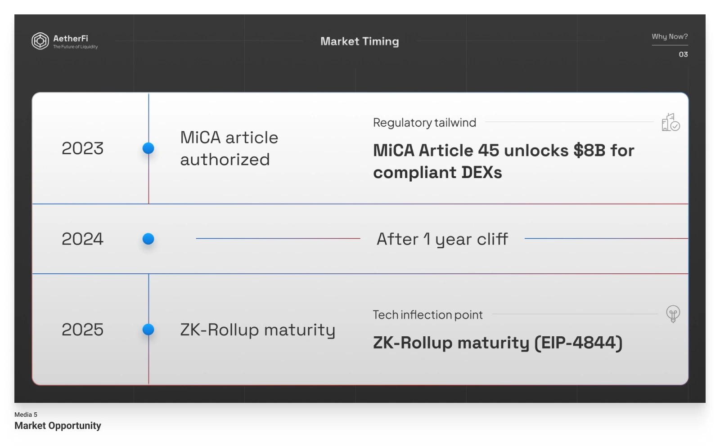Select the 2023 year label
Viewport: 720px width, 446px height.
click(82, 148)
